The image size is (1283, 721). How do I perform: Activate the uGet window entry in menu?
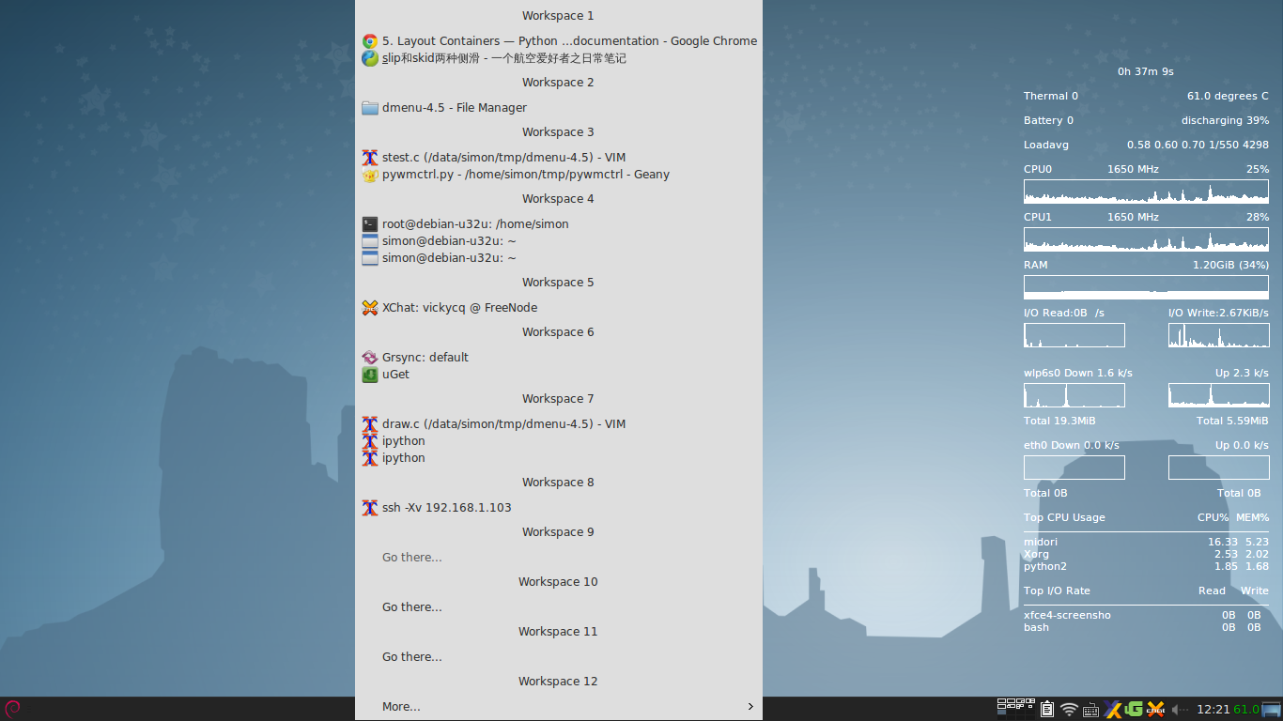click(559, 375)
